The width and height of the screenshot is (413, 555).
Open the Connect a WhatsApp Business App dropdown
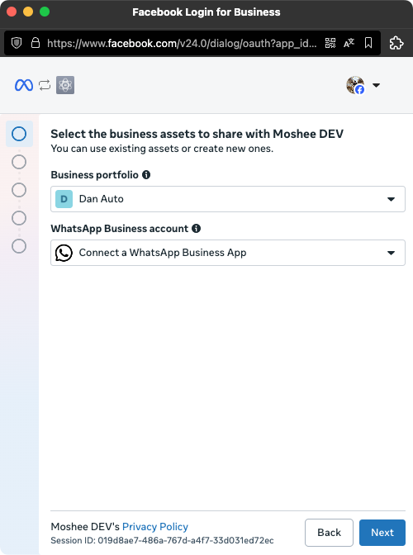click(x=228, y=253)
